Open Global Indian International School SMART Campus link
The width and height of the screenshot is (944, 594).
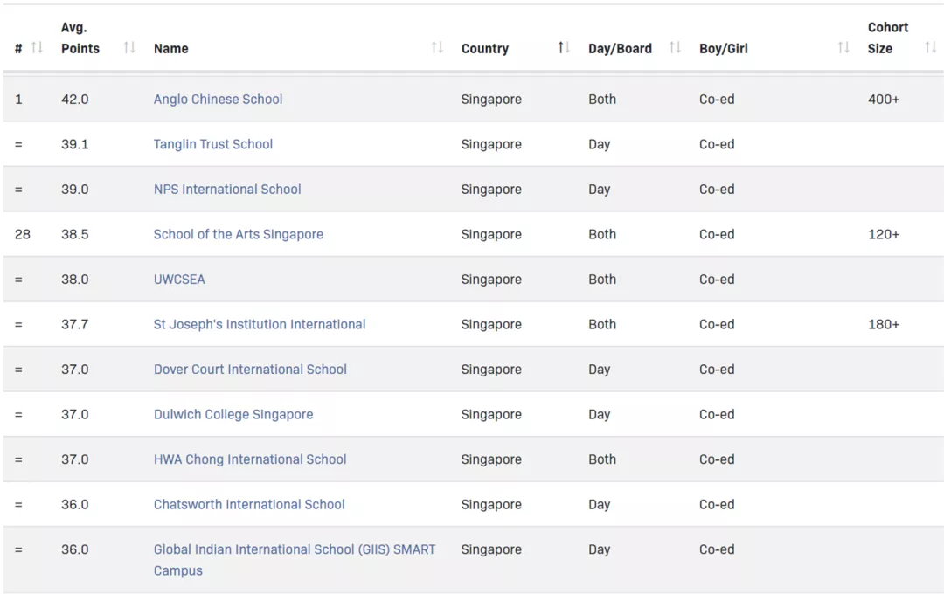tap(295, 560)
